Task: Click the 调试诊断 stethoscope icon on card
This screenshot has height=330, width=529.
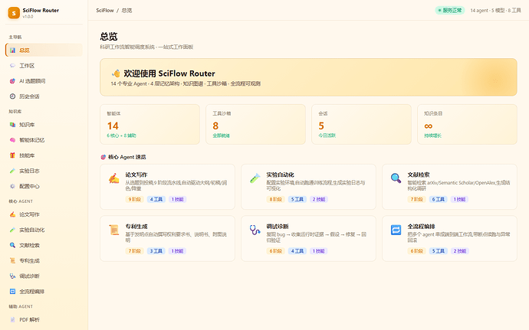Action: 255,230
